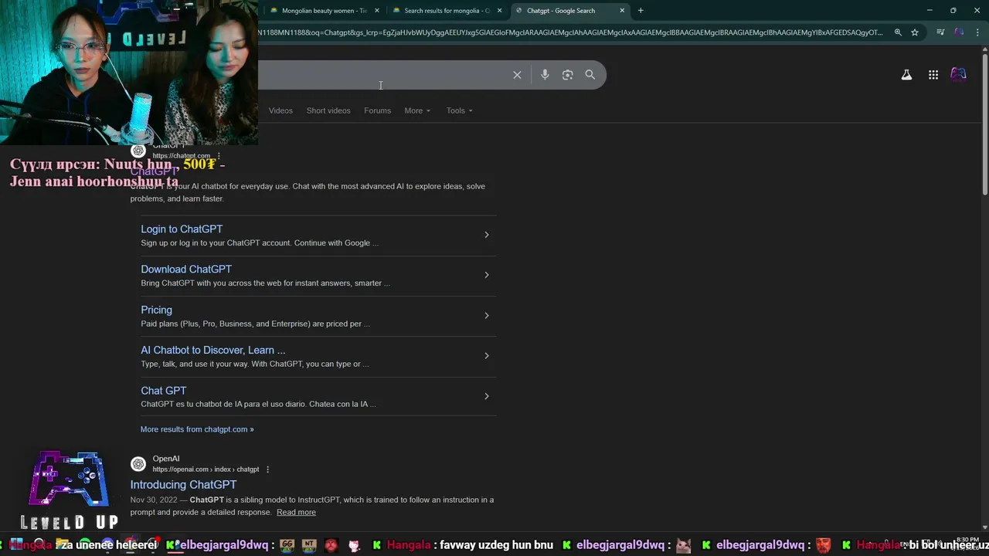Click the 'Paid plans (Plus, Pro, Business' snippet text

pyautogui.click(x=255, y=324)
